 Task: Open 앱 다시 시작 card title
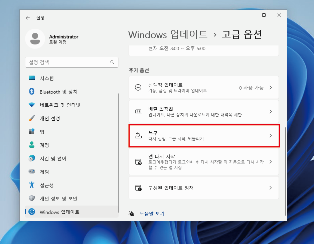click(161, 156)
